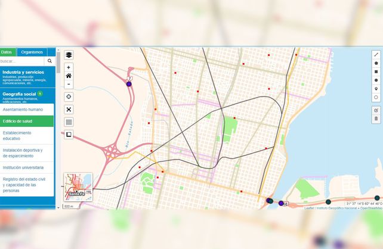Locate my position with crosshair icon
Screen dimensions: 383x249
point(69,97)
